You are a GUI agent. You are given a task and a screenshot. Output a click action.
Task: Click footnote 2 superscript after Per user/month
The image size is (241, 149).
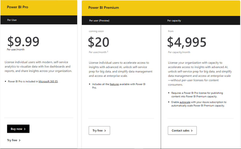pyautogui.click(x=107, y=52)
